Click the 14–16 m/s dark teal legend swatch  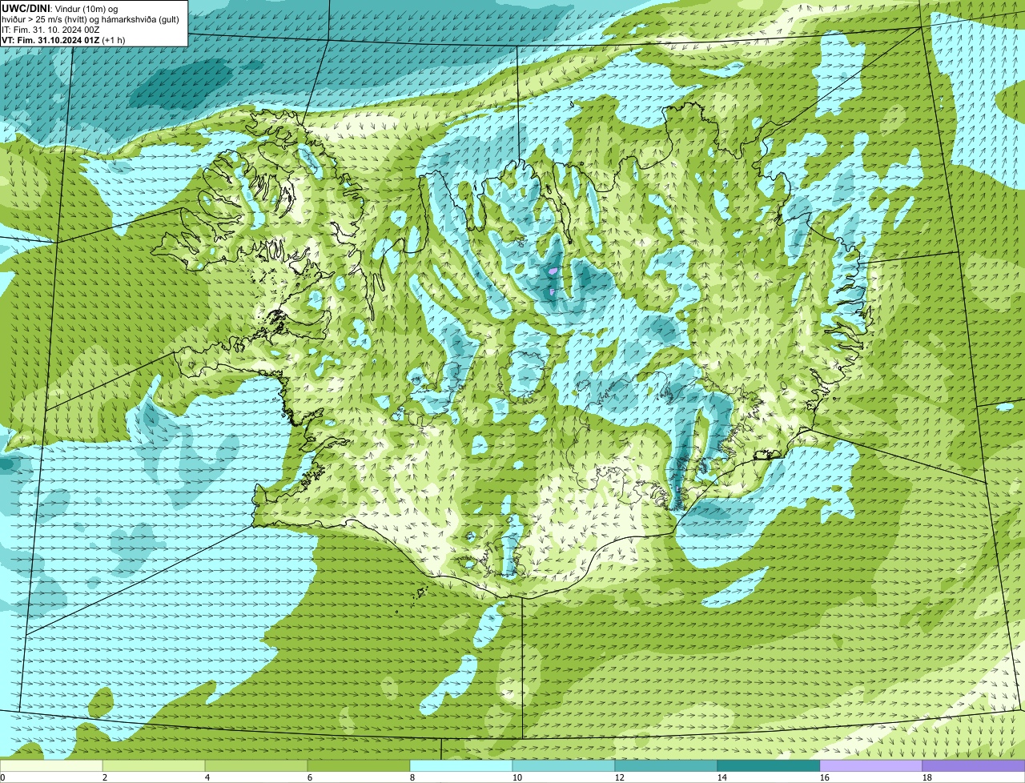click(x=769, y=766)
